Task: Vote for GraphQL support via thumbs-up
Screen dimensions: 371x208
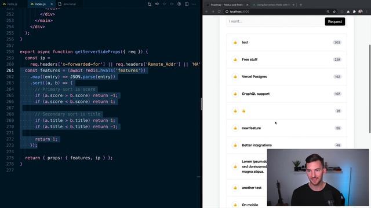Action: click(x=235, y=94)
